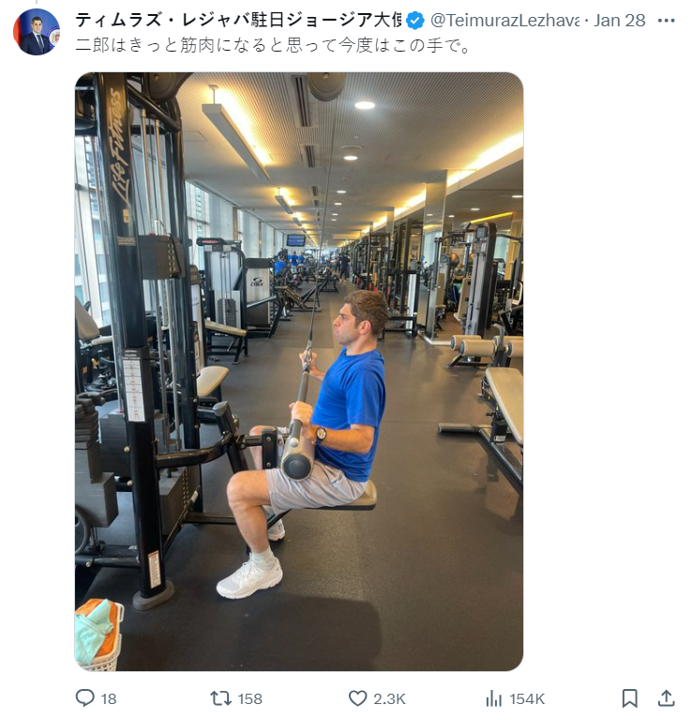The width and height of the screenshot is (692, 720).
Task: Click the Japanese display name of the ambassador
Action: 238,21
